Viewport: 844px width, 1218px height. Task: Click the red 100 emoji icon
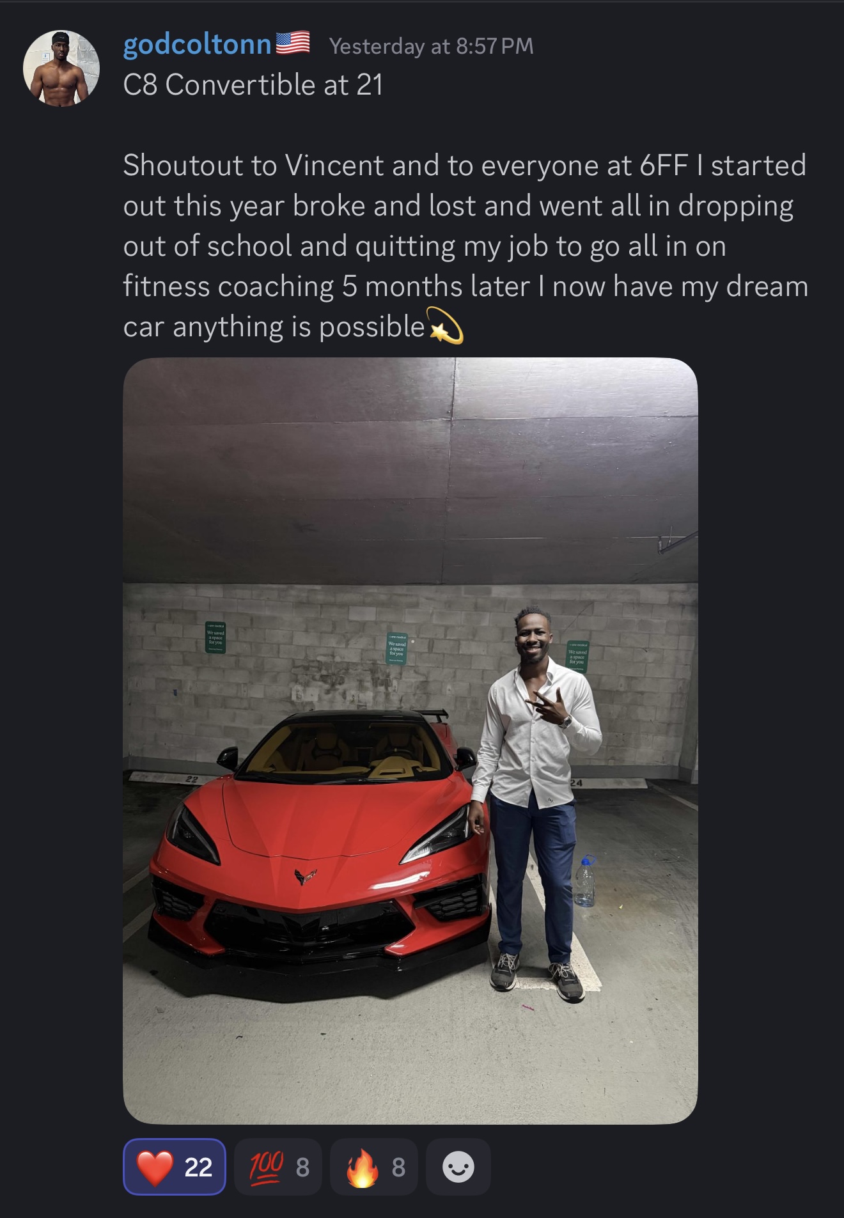click(x=266, y=1167)
